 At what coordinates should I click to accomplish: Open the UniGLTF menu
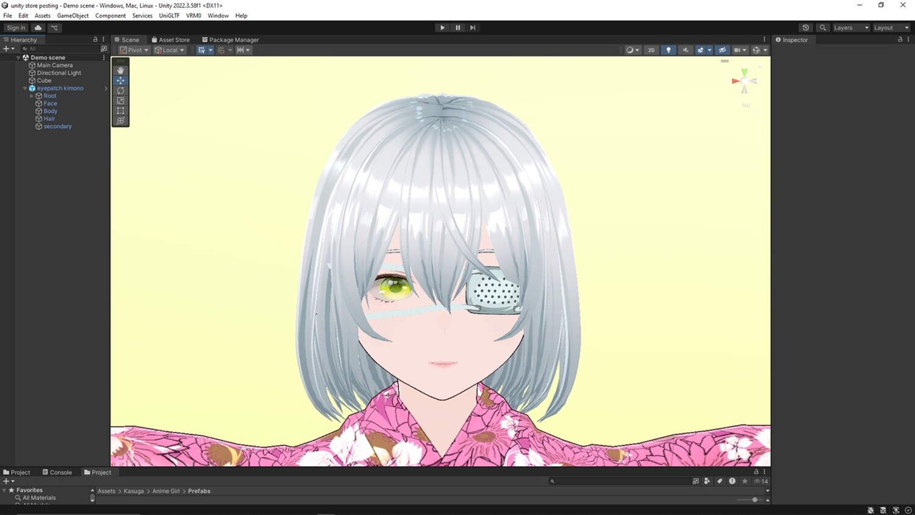pos(169,16)
